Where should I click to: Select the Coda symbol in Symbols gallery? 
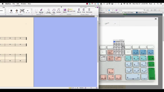click(x=17, y=11)
